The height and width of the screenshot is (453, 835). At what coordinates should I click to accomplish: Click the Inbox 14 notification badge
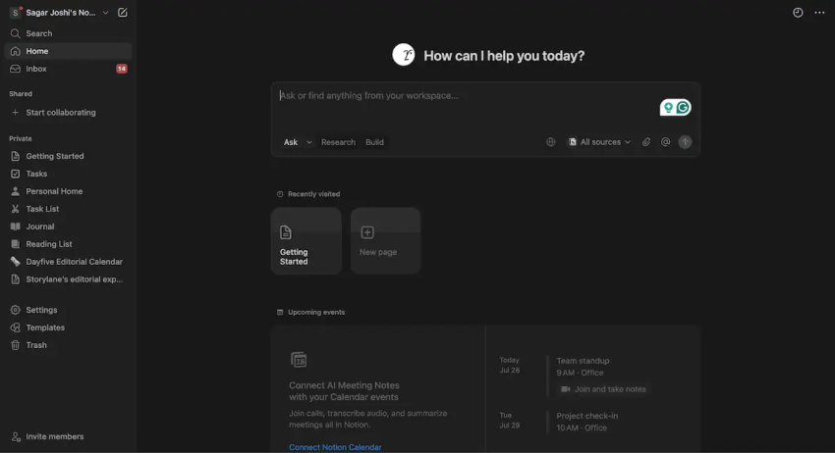[x=122, y=69]
